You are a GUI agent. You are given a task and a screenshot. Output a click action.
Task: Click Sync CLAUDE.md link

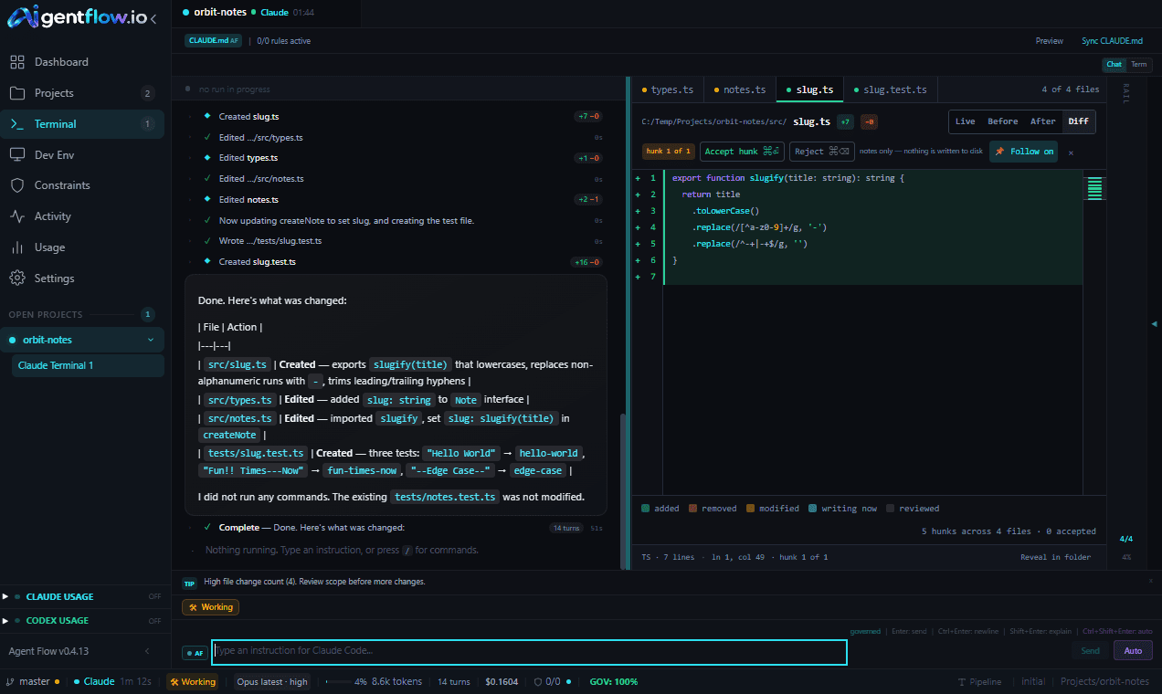[1112, 41]
